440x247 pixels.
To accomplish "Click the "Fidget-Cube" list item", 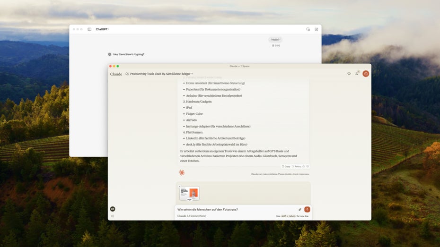I will pos(194,114).
